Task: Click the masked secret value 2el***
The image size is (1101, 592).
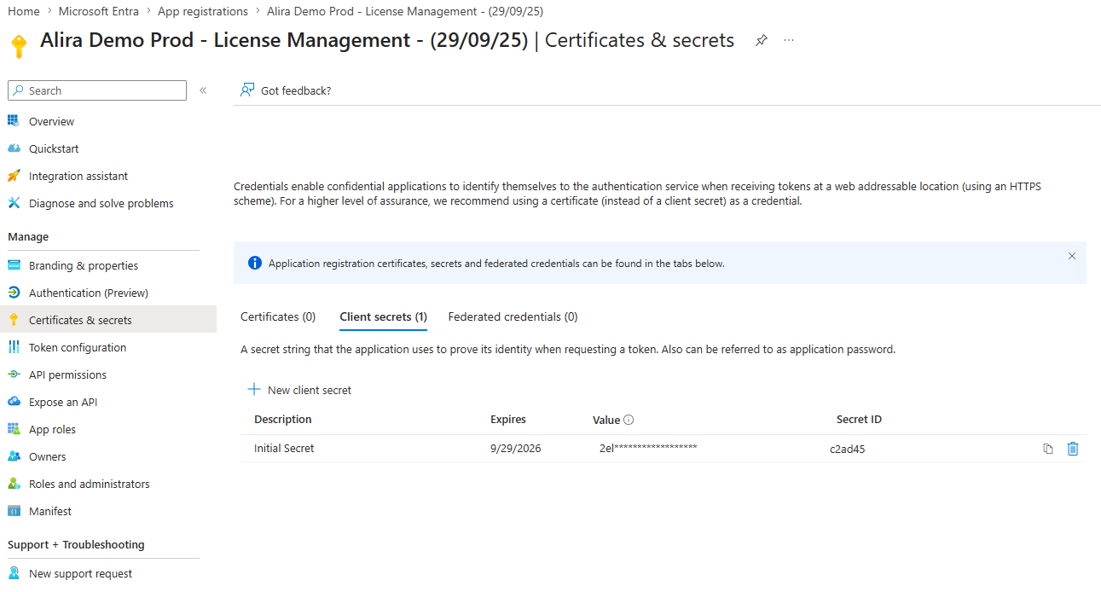Action: (x=648, y=449)
